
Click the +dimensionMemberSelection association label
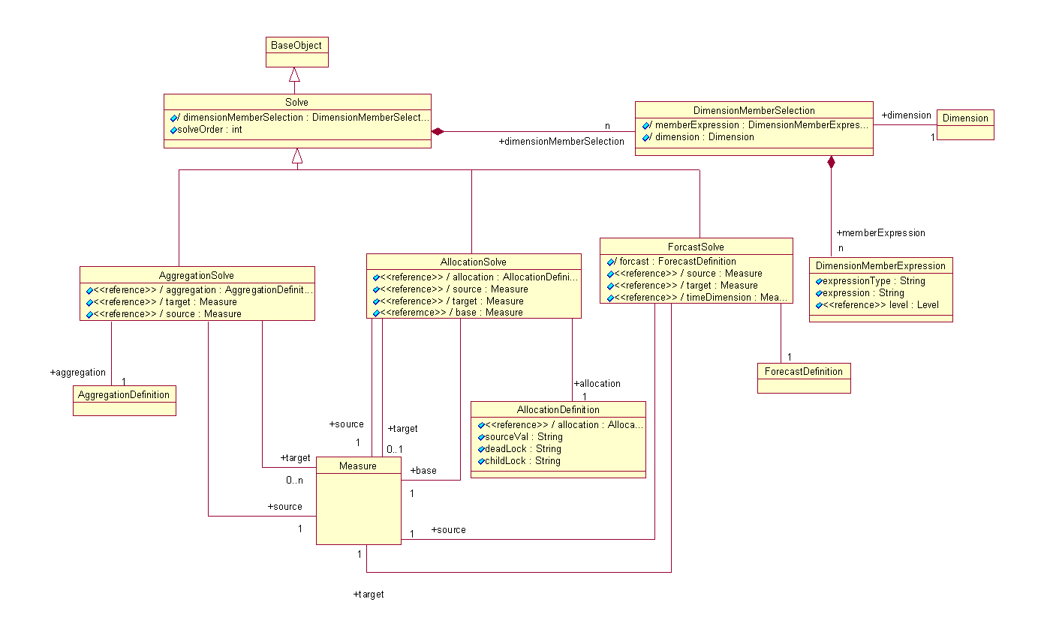pos(561,141)
